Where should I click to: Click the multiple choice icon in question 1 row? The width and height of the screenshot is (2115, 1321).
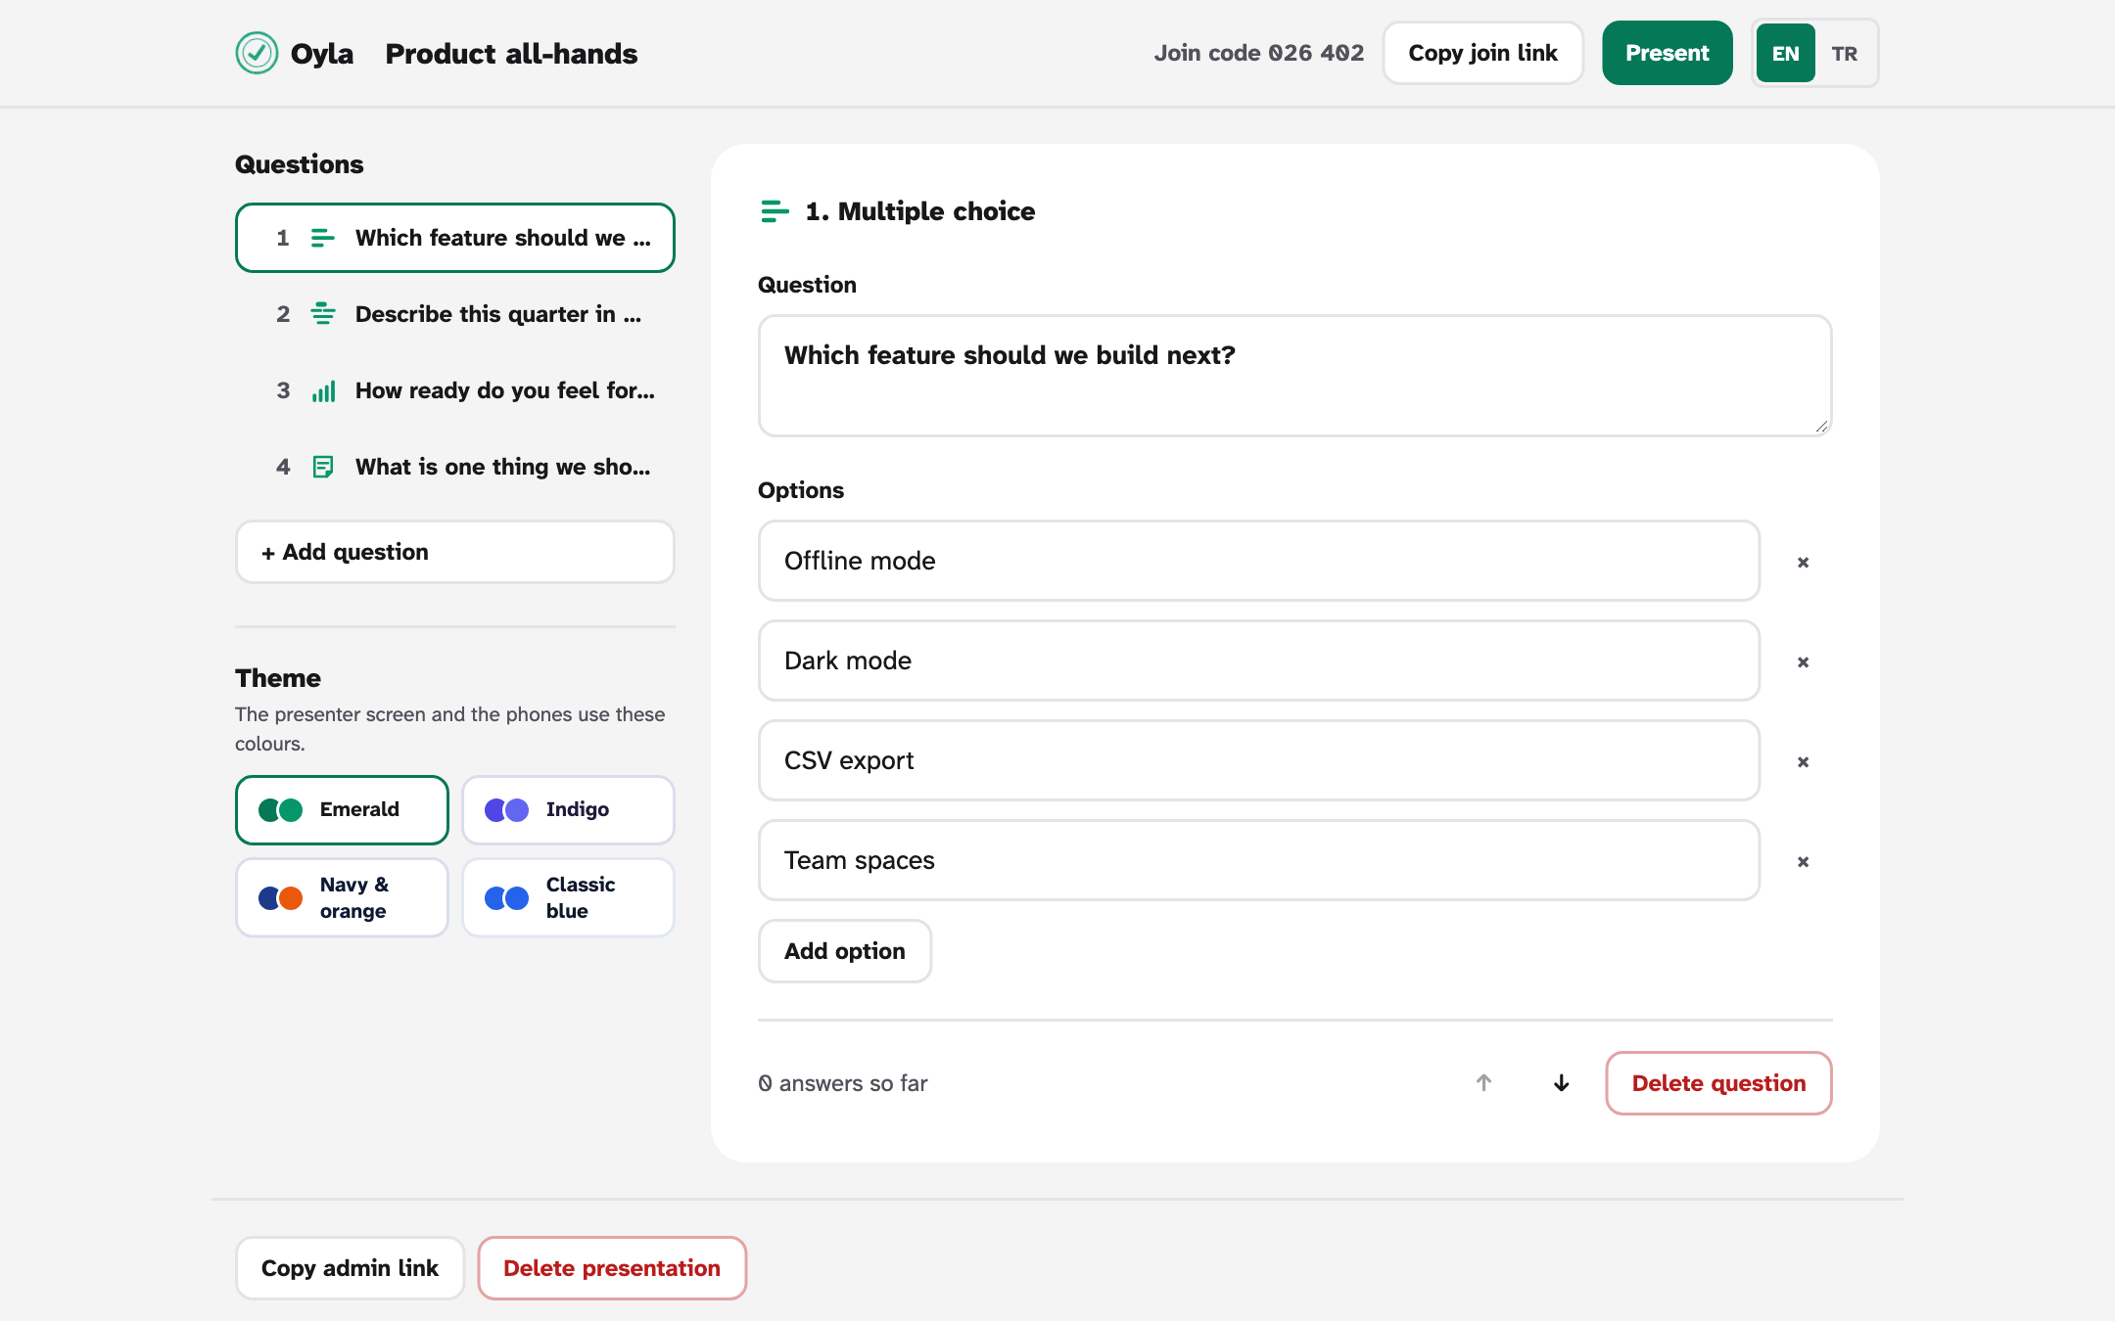point(323,238)
